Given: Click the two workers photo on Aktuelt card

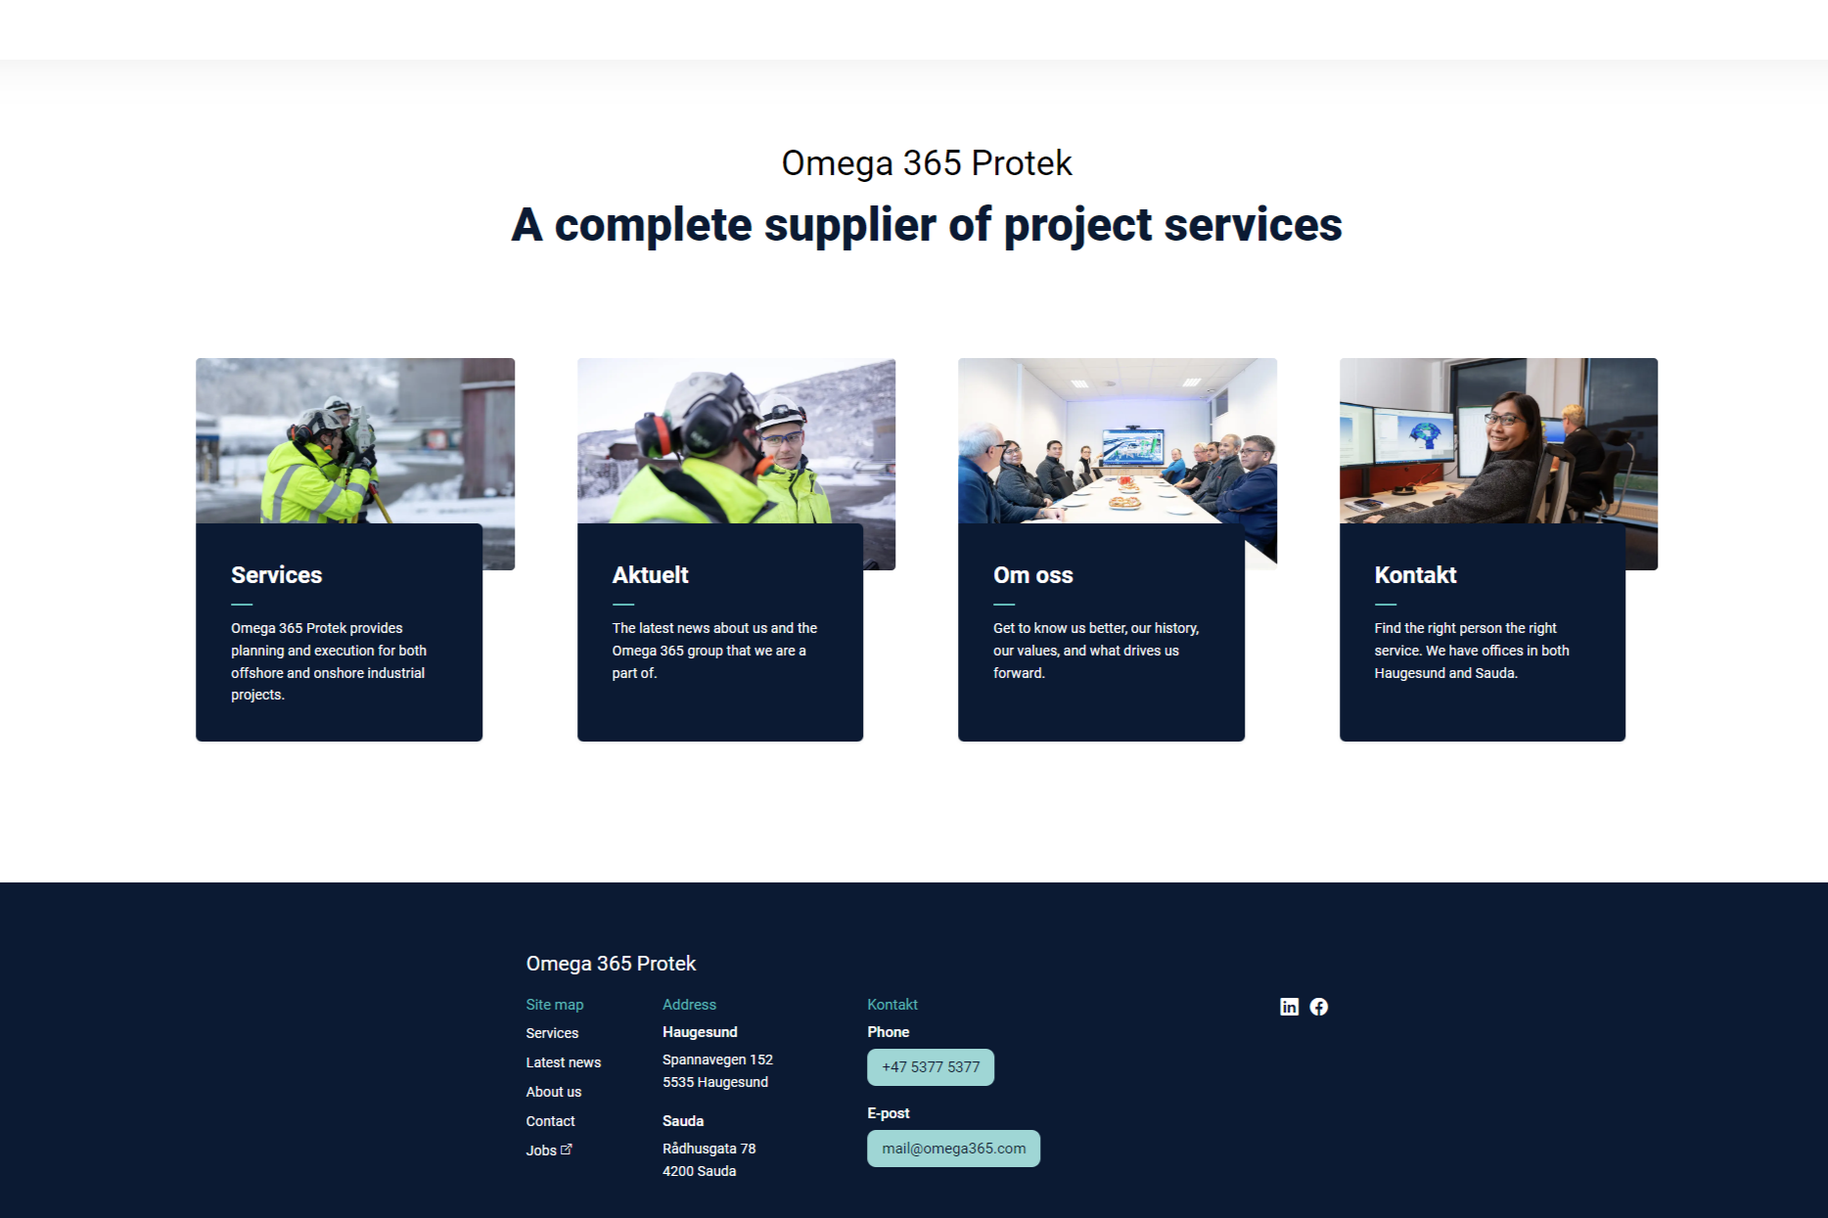Looking at the screenshot, I should click(x=736, y=441).
